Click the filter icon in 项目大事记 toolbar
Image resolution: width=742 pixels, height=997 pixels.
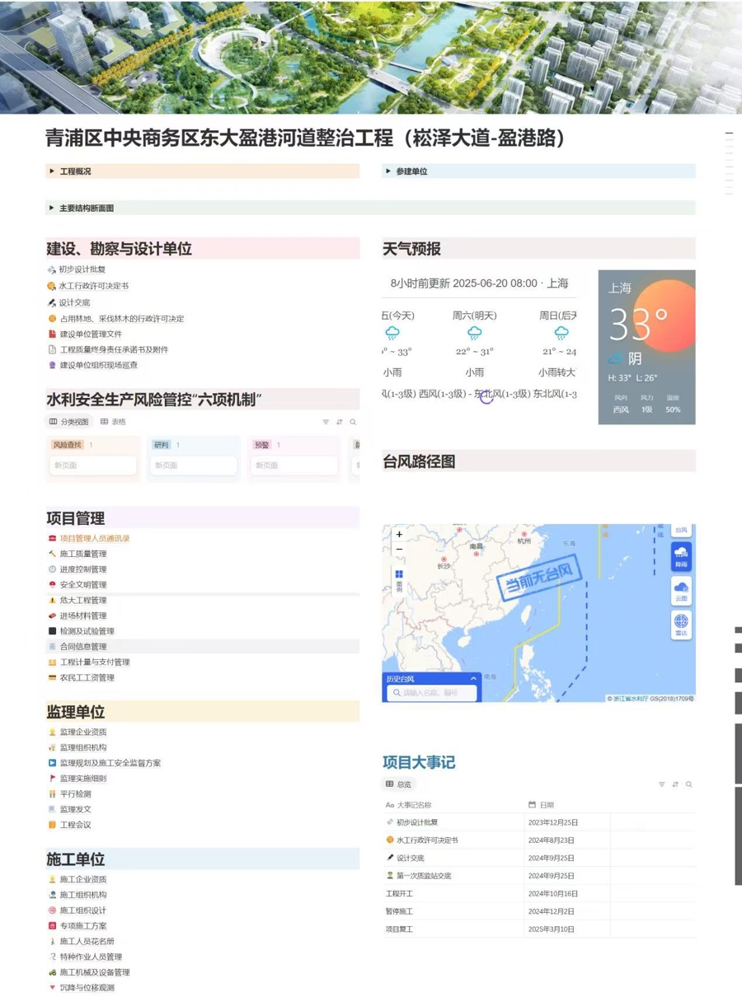661,784
